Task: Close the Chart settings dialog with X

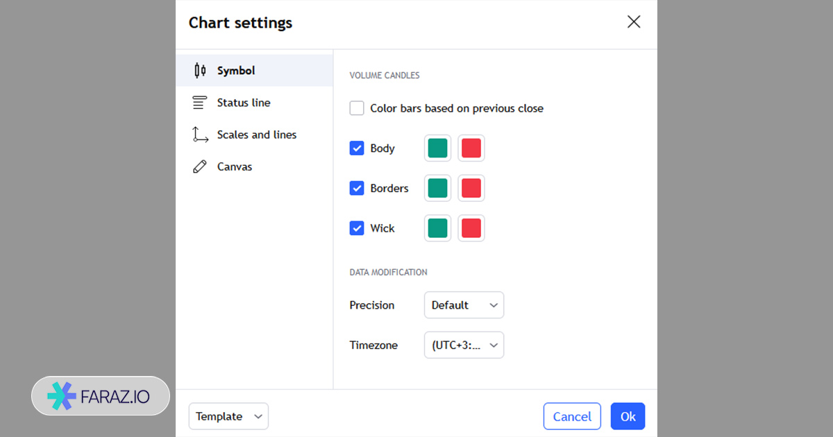Action: [x=633, y=22]
